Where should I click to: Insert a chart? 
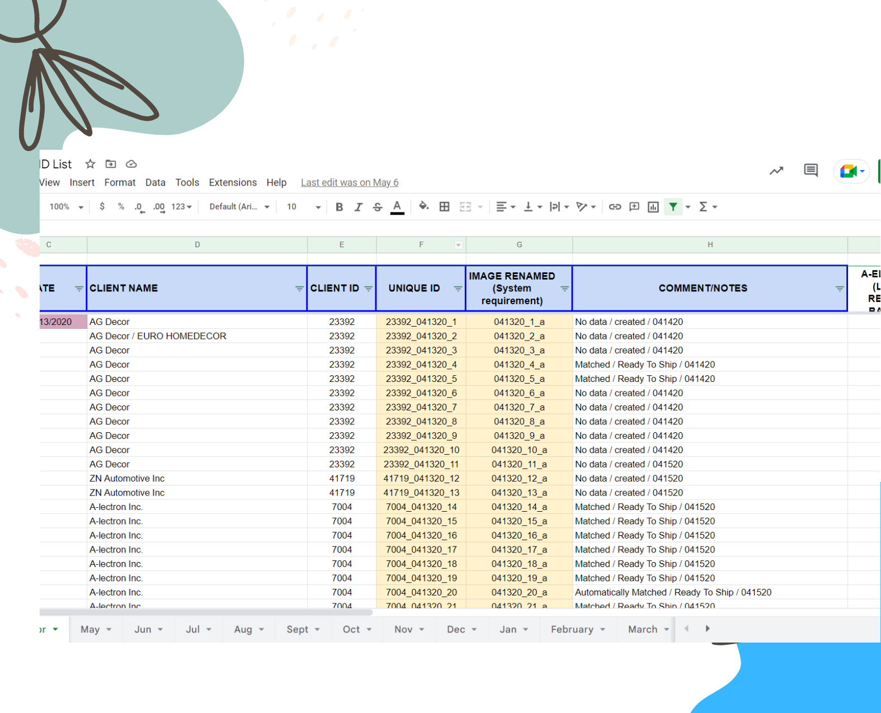[x=653, y=207]
